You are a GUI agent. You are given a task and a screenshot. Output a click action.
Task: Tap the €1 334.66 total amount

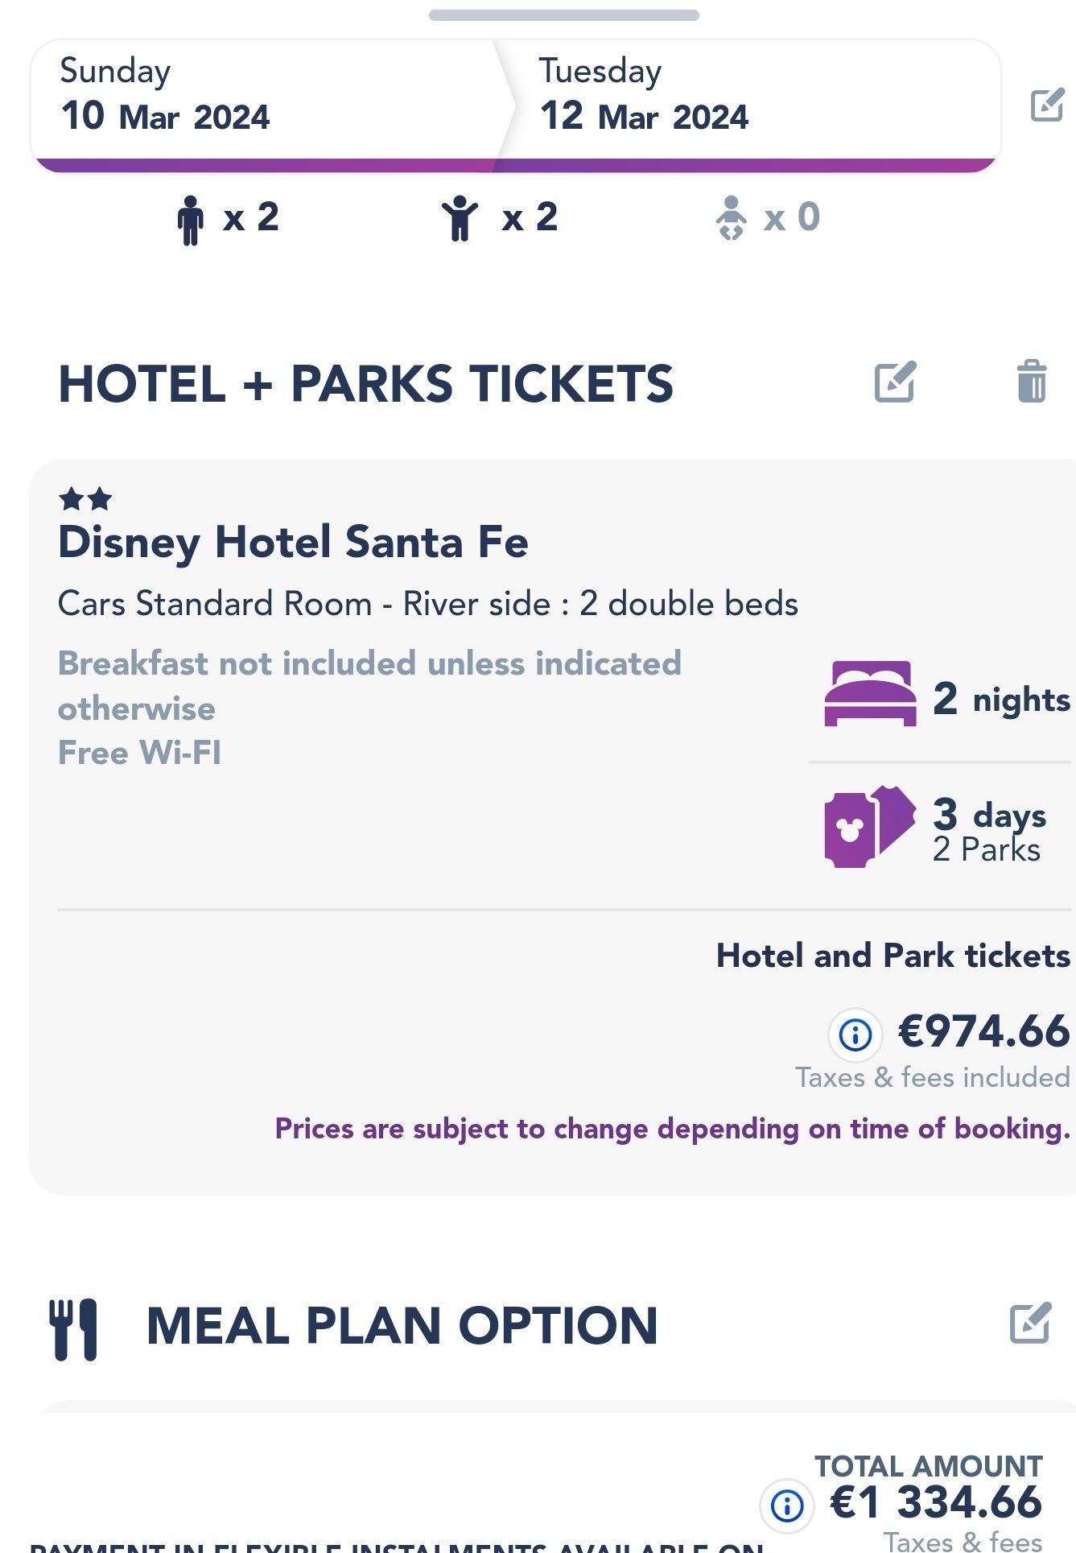[936, 1502]
